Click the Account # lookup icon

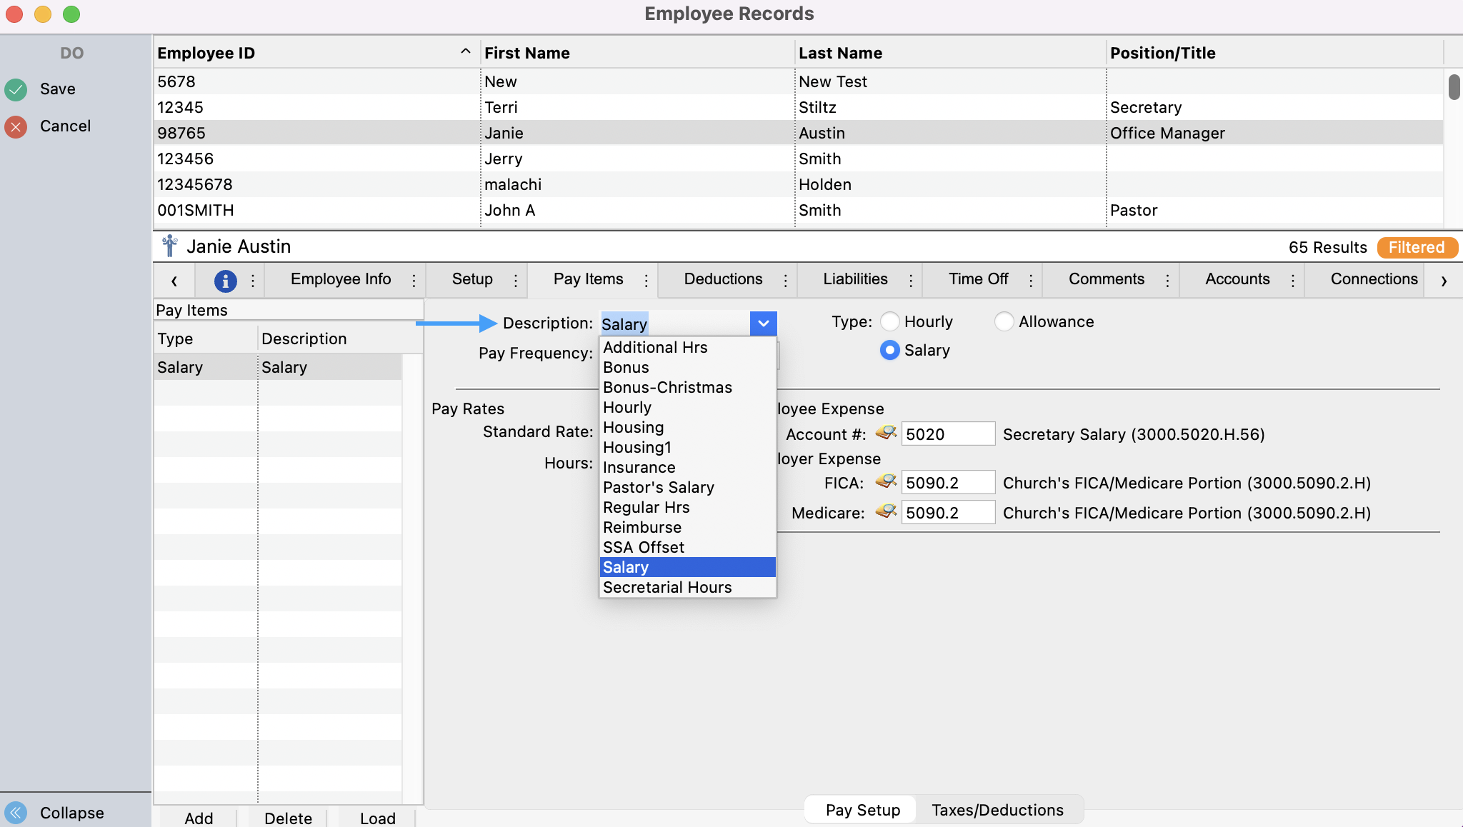886,433
